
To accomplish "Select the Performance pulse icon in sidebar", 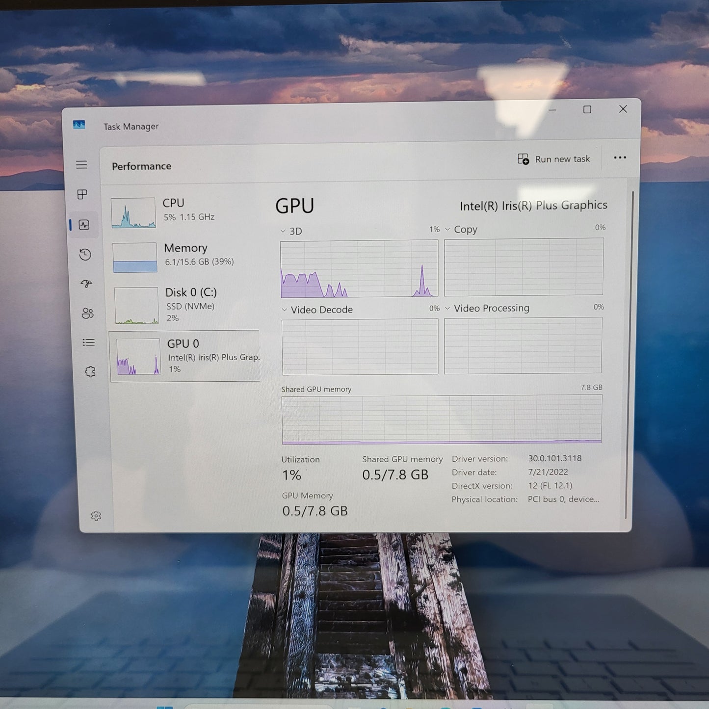I will pos(84,224).
